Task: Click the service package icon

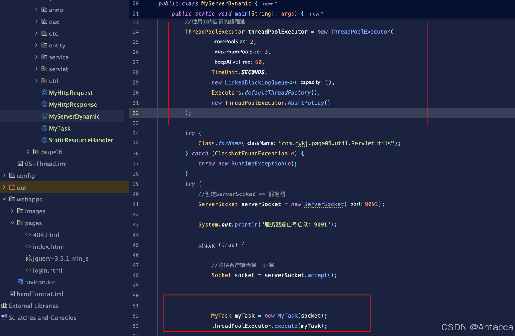Action: click(x=44, y=57)
